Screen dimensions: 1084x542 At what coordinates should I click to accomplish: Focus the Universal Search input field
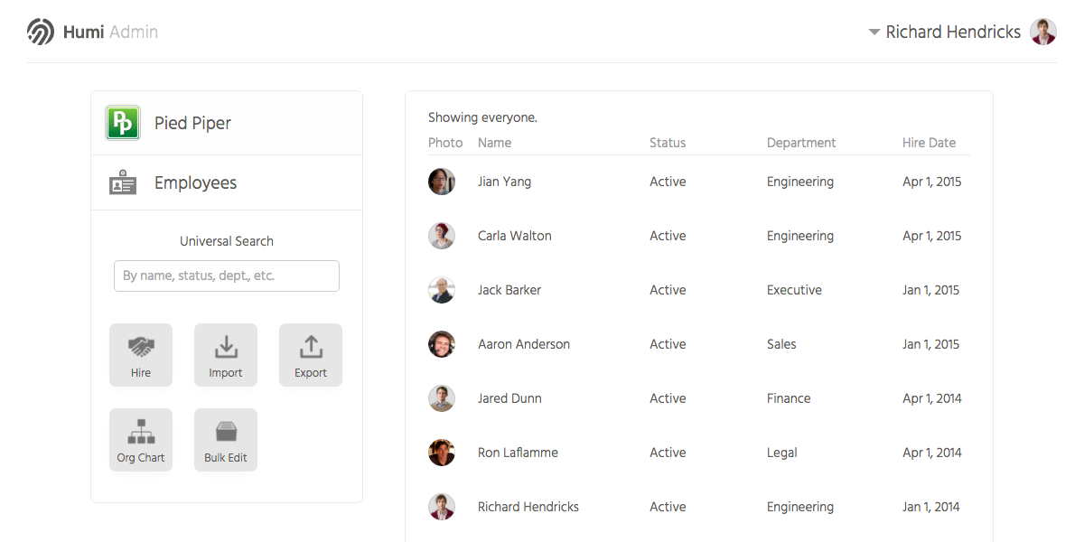pos(227,276)
